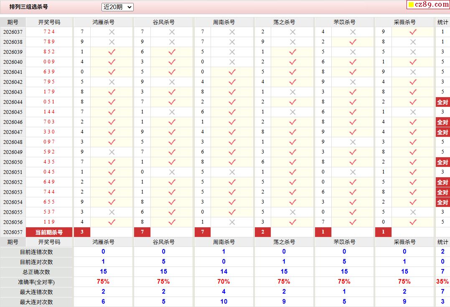Click the cross icon for 鸿雁杀号 in row 2026037
The image size is (450, 307).
pyautogui.click(x=112, y=32)
